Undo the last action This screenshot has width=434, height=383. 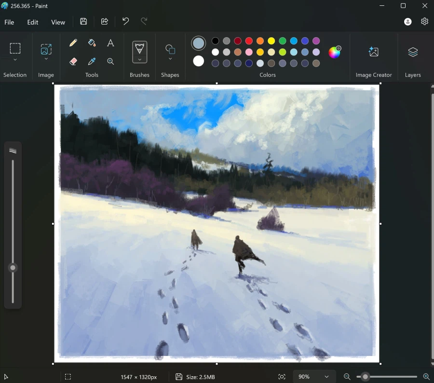click(x=125, y=22)
